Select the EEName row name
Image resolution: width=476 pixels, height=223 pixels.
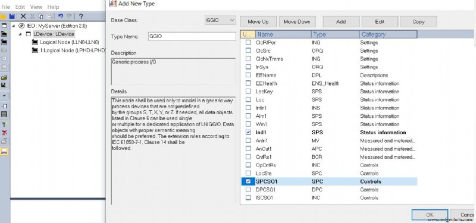click(266, 75)
